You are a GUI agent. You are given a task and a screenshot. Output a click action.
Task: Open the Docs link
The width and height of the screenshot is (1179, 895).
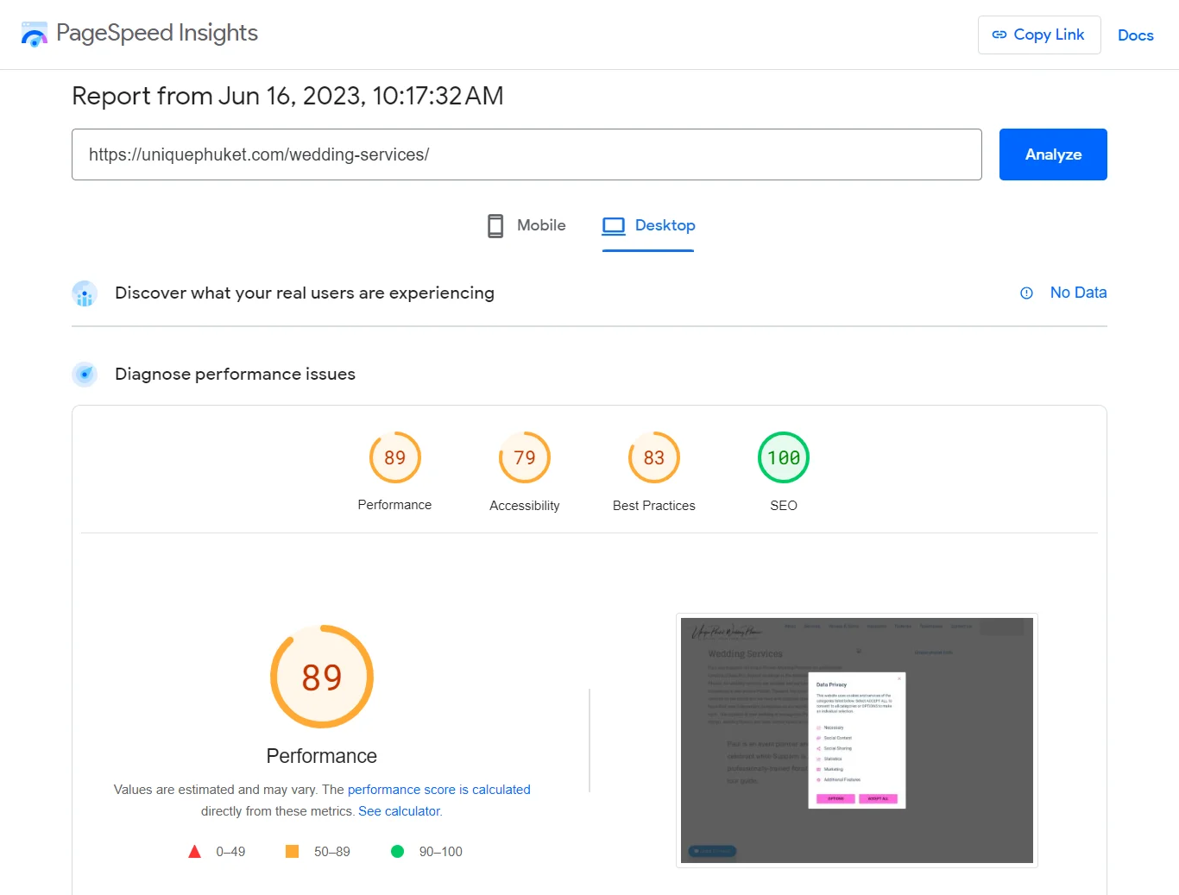click(1135, 35)
